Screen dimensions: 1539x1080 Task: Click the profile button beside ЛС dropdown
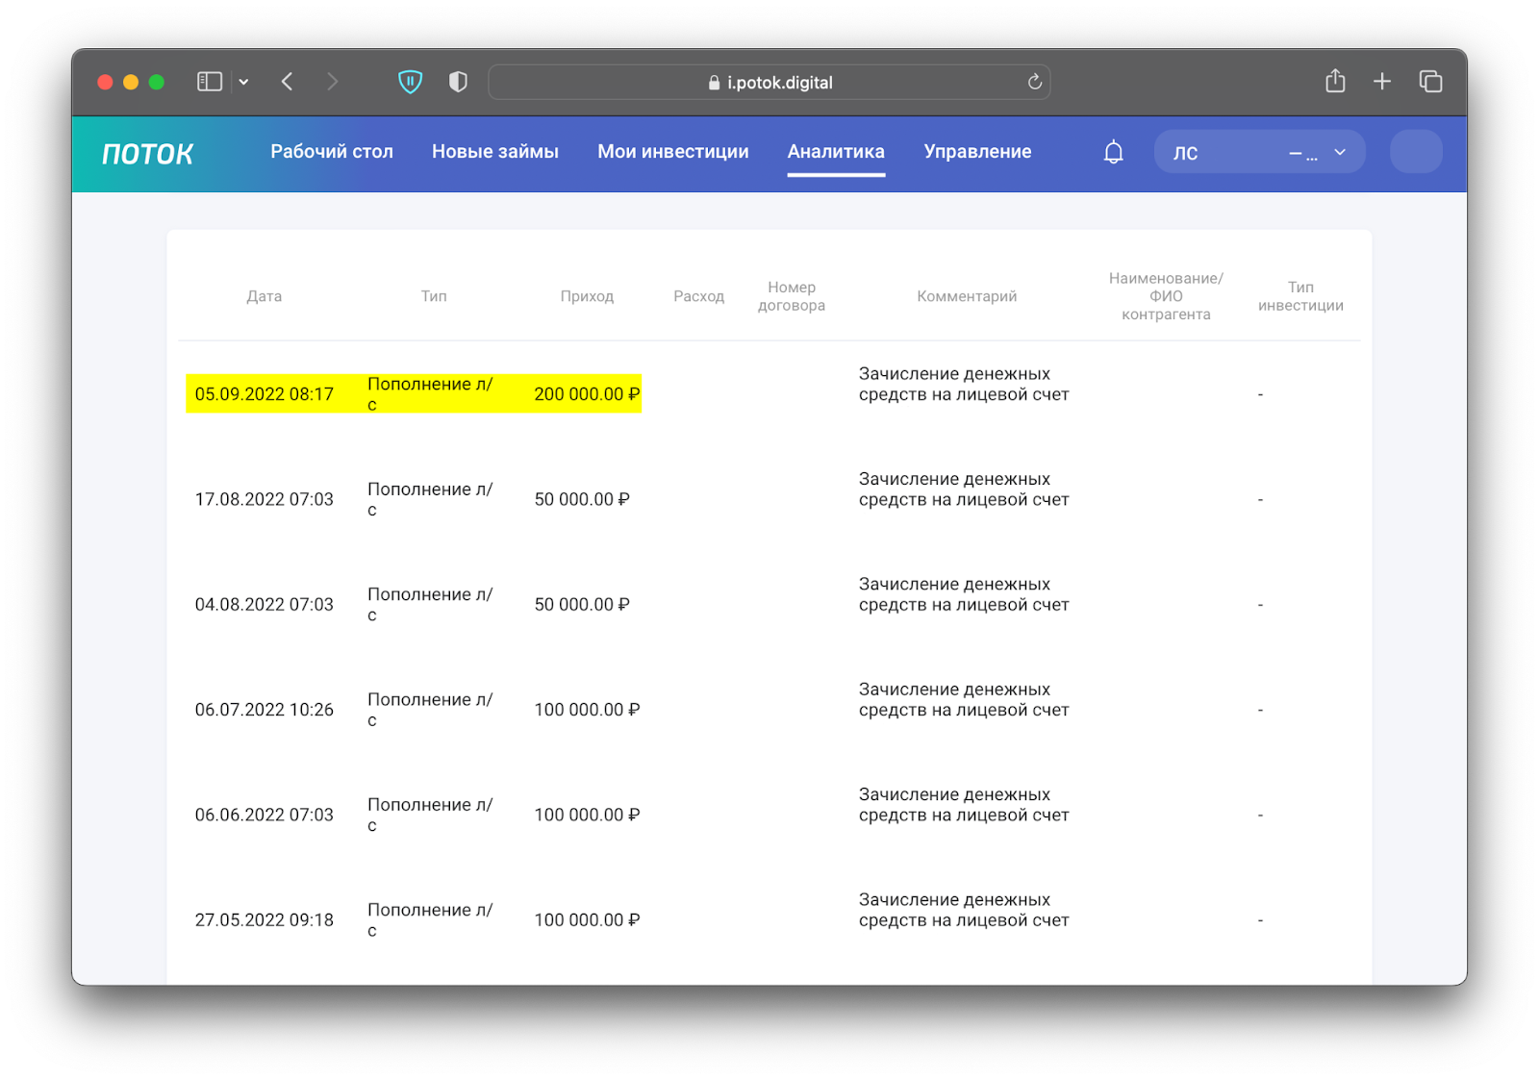pyautogui.click(x=1416, y=152)
